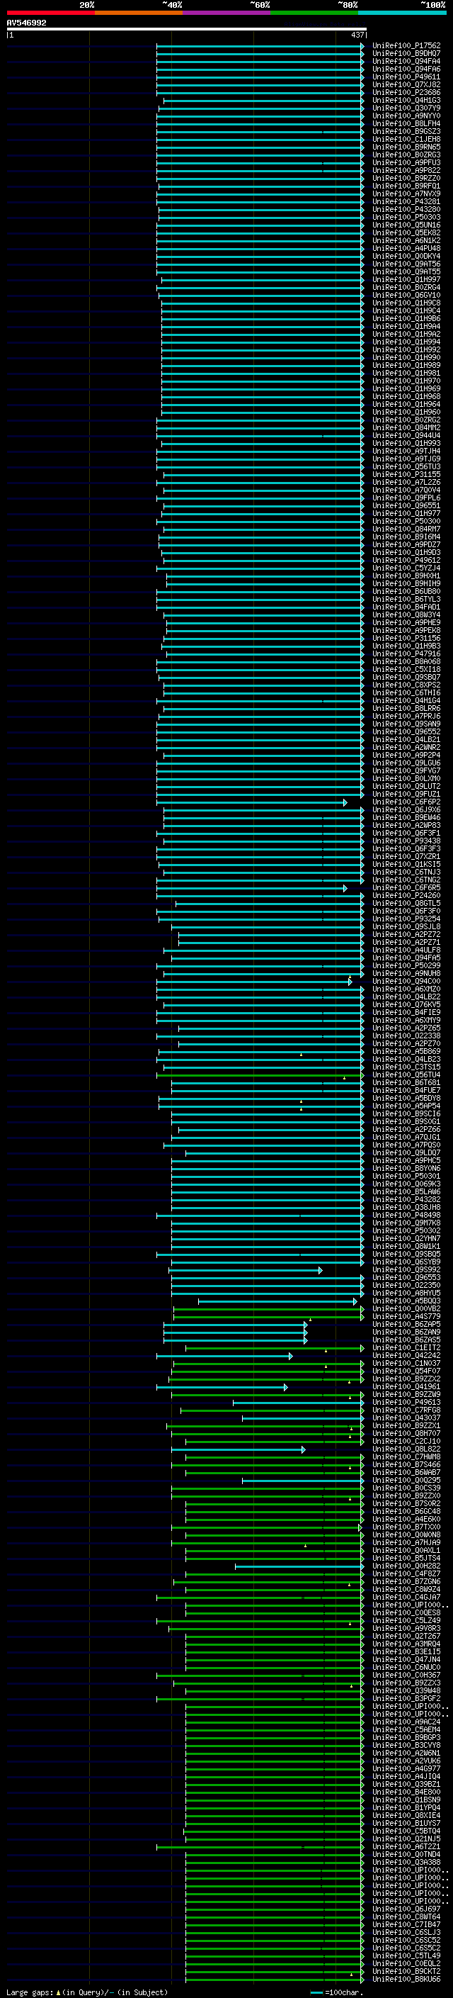Select the UniRef100_C1EIT2 label
Image resolution: width=453 pixels, height=1998 pixels.
(406, 1347)
